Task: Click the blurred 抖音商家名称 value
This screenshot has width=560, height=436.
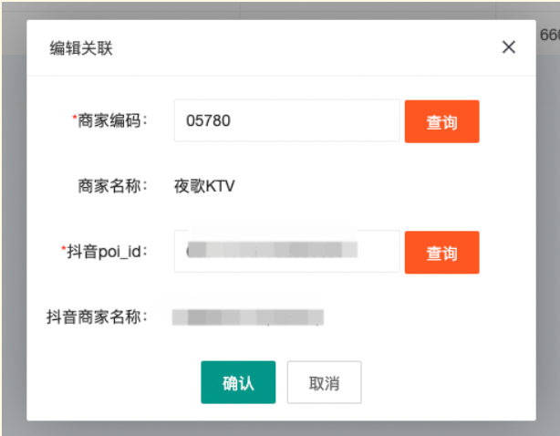Action: (x=248, y=317)
